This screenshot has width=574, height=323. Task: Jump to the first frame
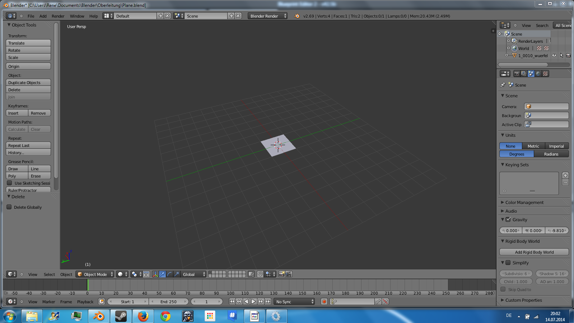232,301
